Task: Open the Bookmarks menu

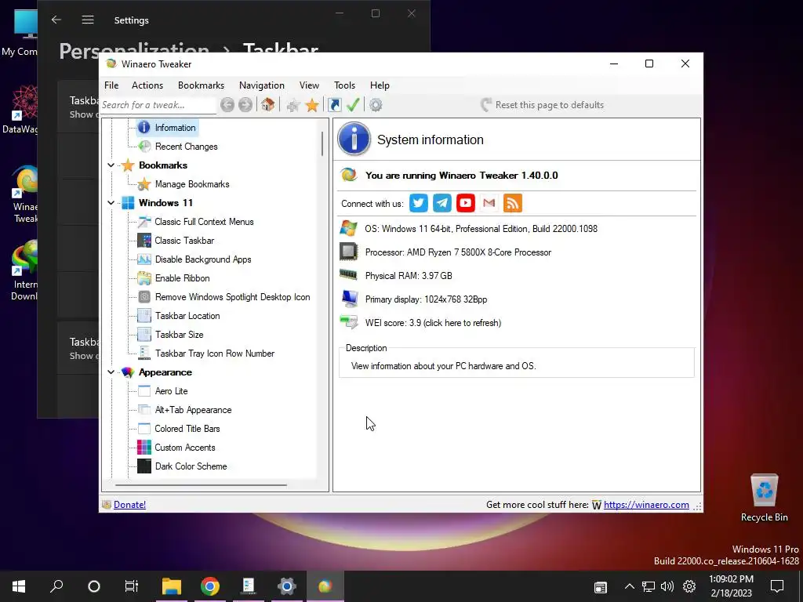Action: tap(201, 85)
